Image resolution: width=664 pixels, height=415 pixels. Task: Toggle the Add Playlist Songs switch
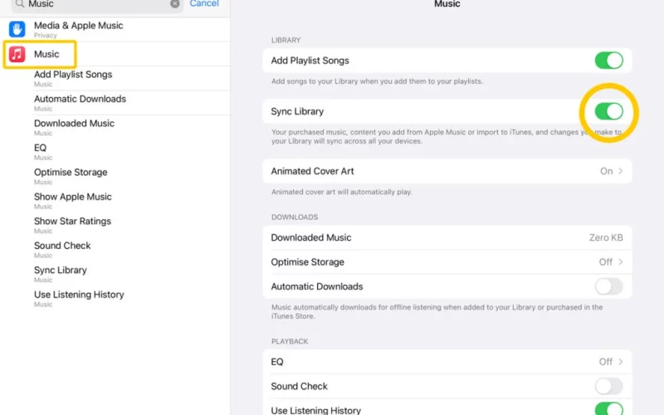[608, 61]
